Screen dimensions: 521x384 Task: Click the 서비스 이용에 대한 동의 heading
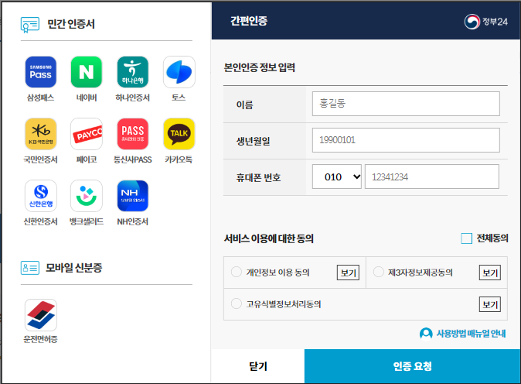pos(269,238)
